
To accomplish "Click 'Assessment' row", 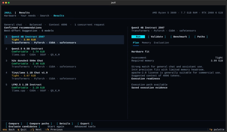I will (x=177, y=58).
